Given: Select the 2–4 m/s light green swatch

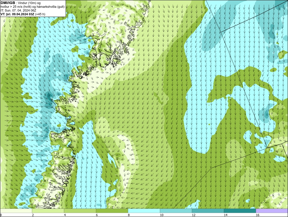Looking at the screenshot, I should [48, 211].
